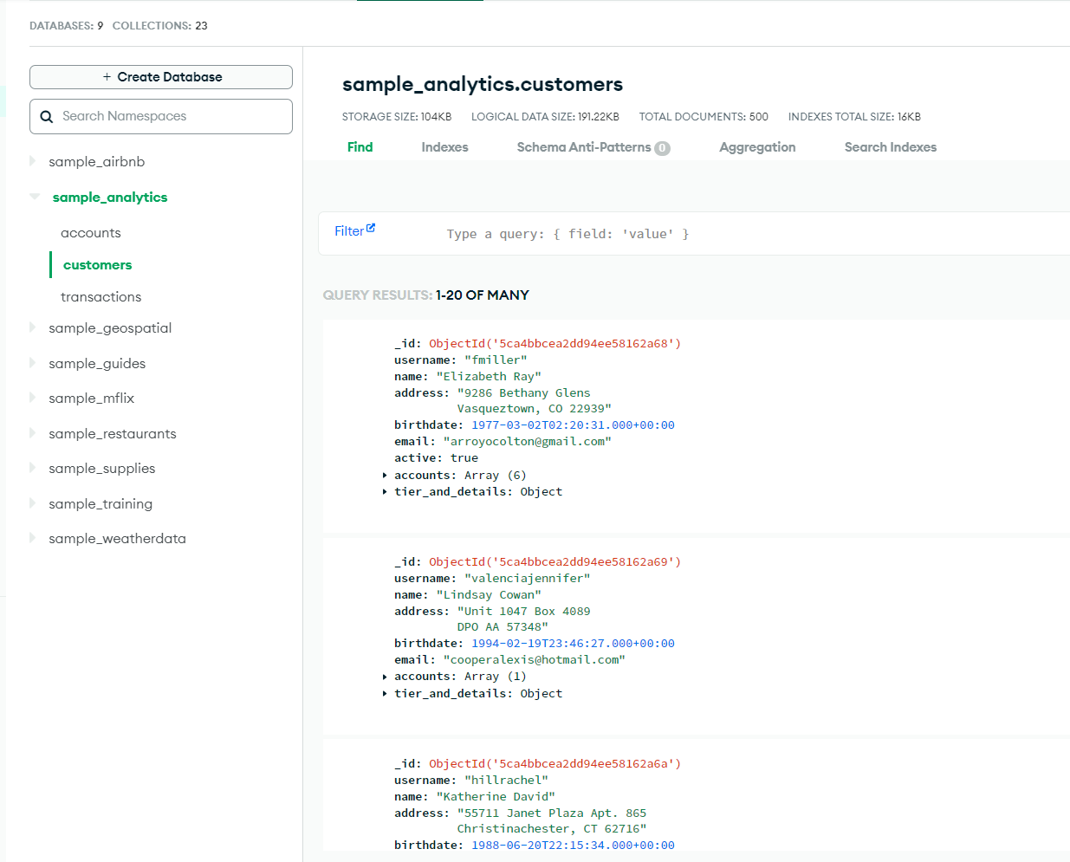Click the name value "Lindsay Cowan"

click(489, 594)
